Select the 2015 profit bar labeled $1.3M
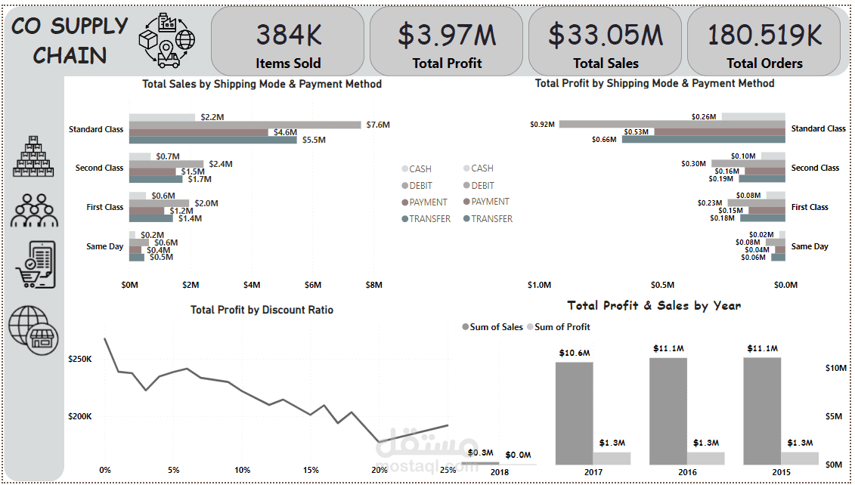Image resolution: width=855 pixels, height=485 pixels. pos(800,459)
